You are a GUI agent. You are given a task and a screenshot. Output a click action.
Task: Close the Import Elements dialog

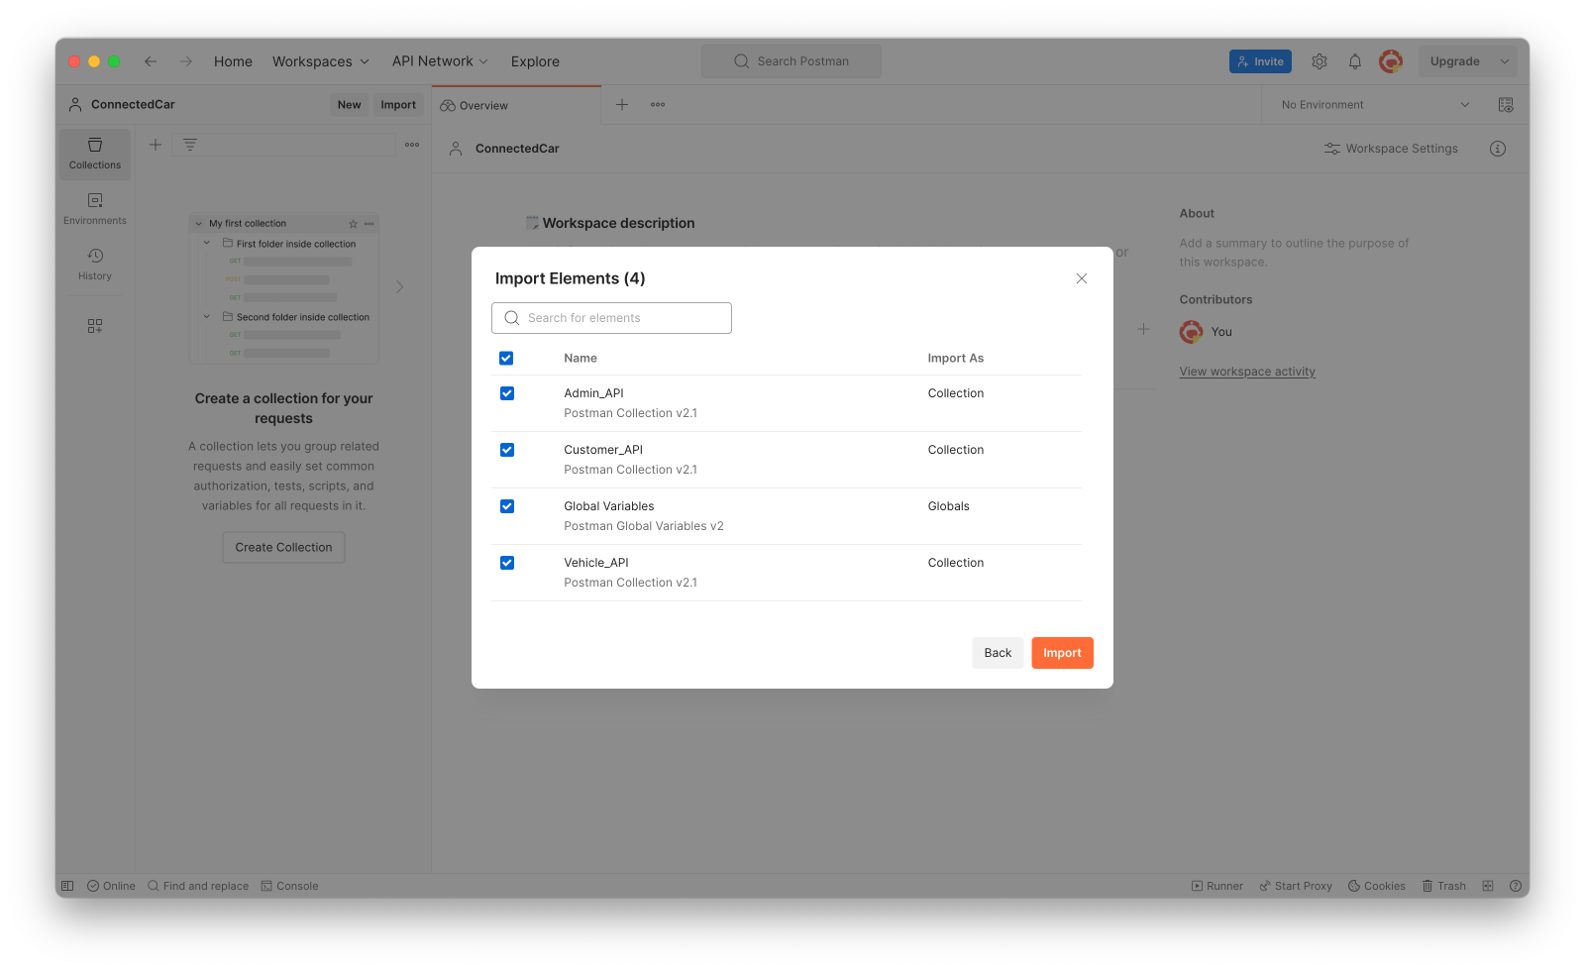click(1082, 278)
